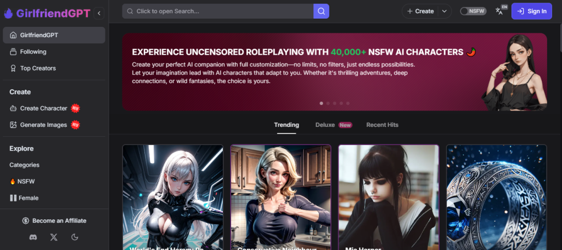Click the GirlfriendGPT flame logo
The width and height of the screenshot is (562, 250).
point(8,14)
